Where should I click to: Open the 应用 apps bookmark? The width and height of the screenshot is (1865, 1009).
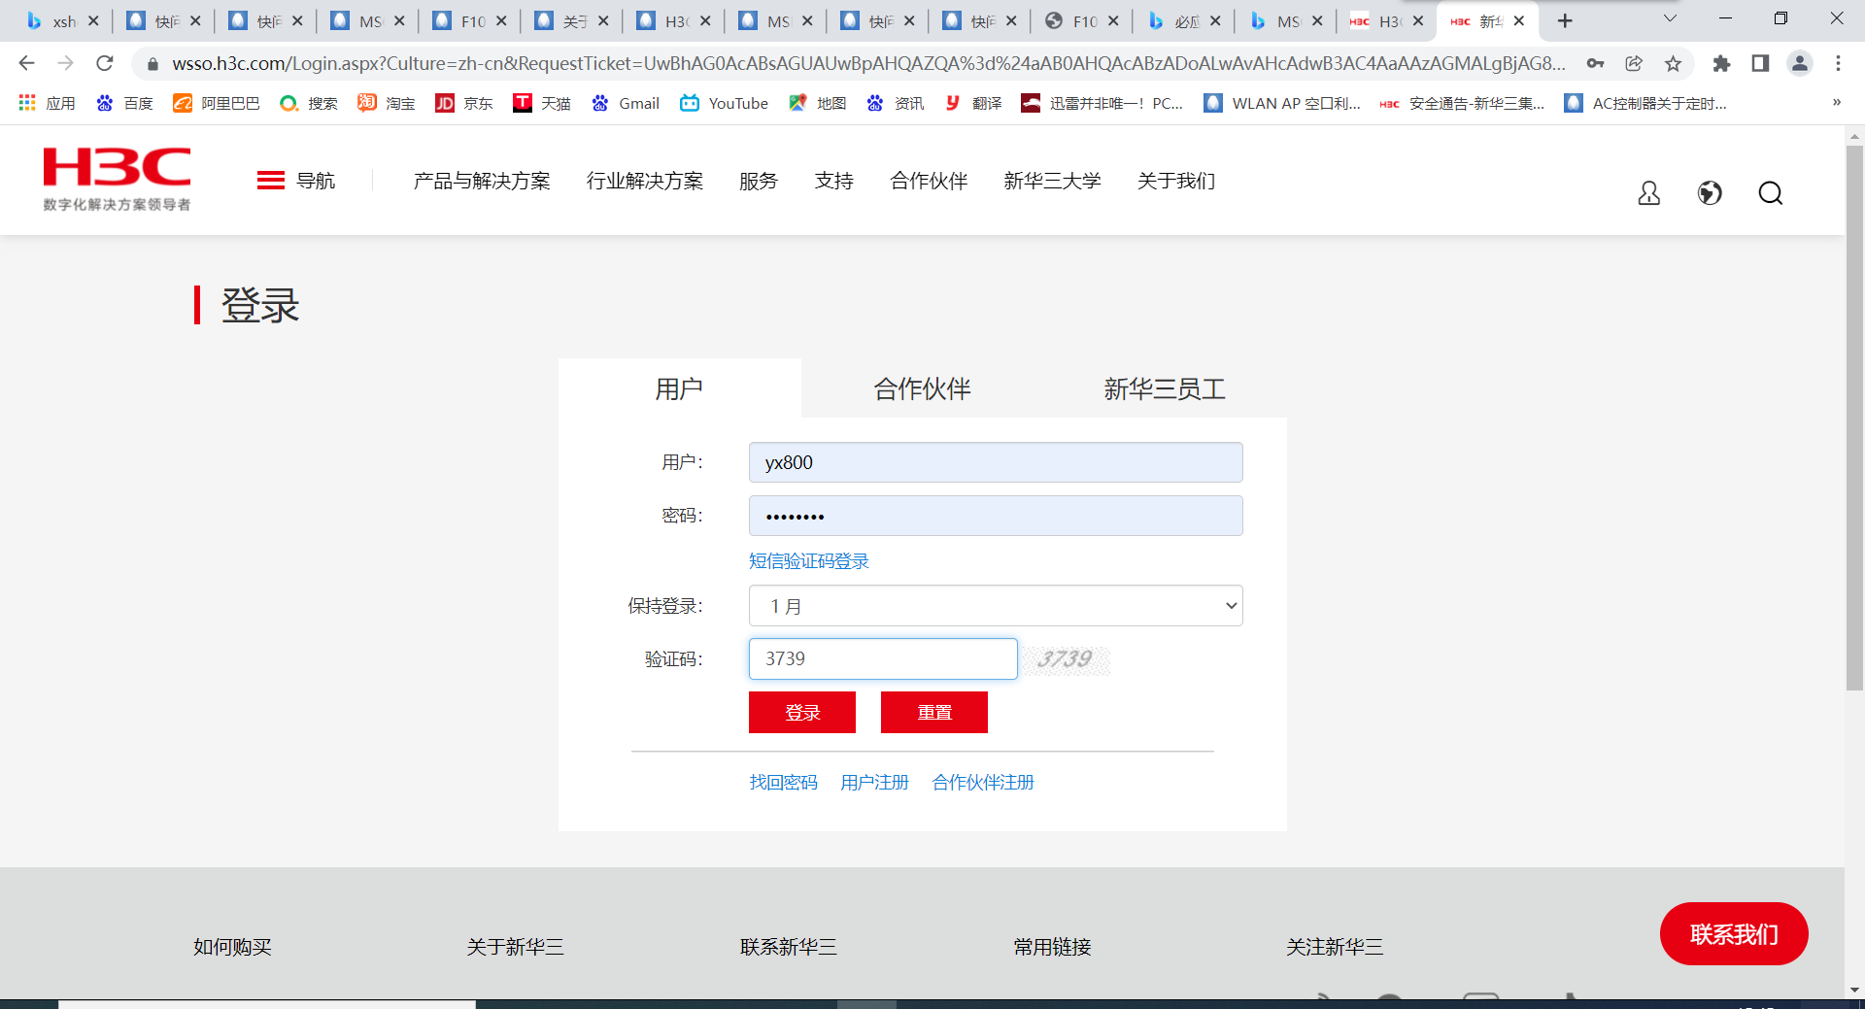click(x=47, y=103)
